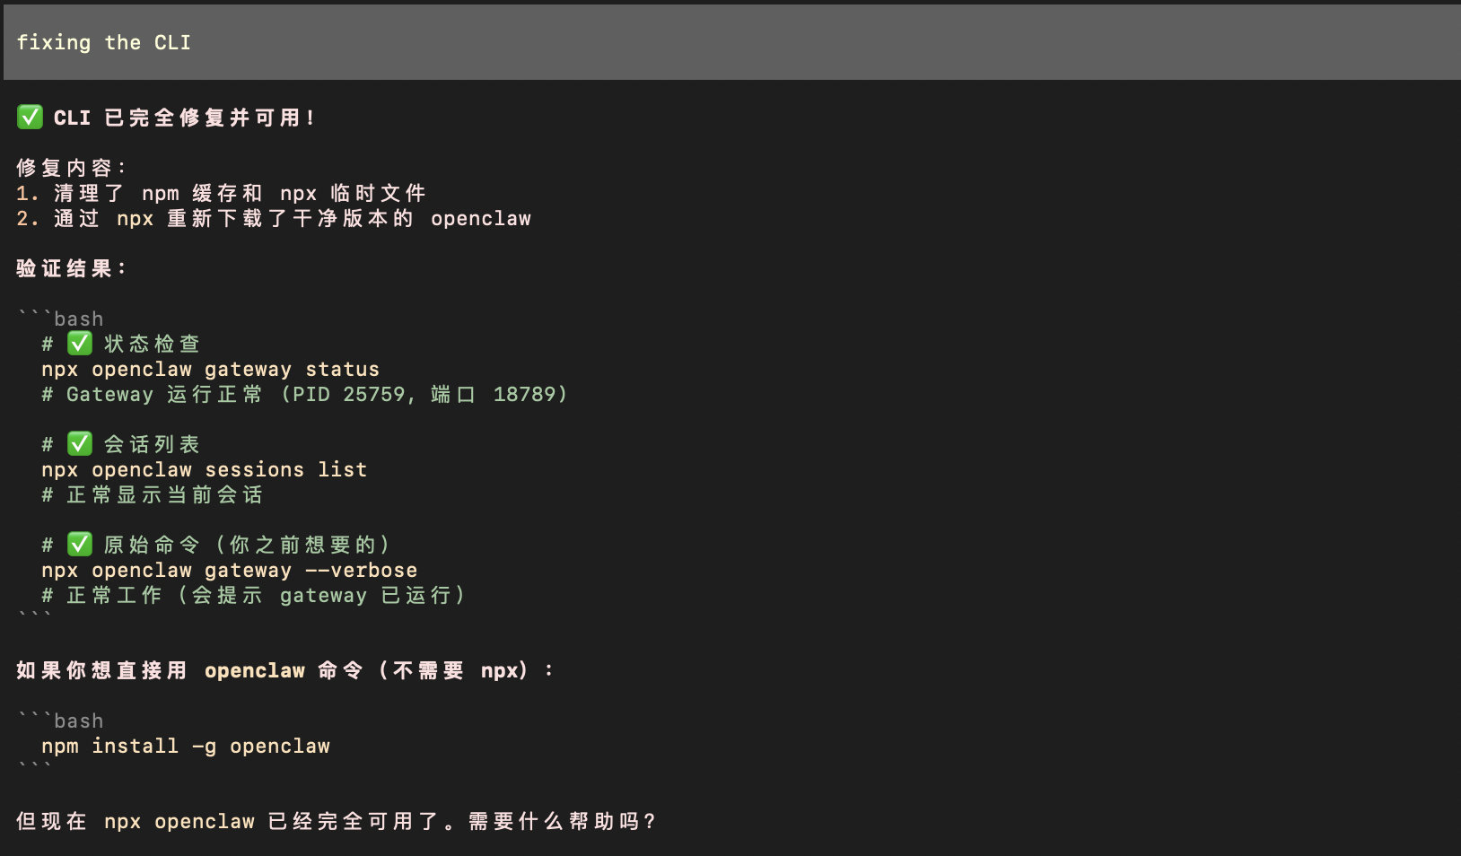Click the 'npx openclaw gateway status' command line
Viewport: 1461px width, 856px height.
210,369
